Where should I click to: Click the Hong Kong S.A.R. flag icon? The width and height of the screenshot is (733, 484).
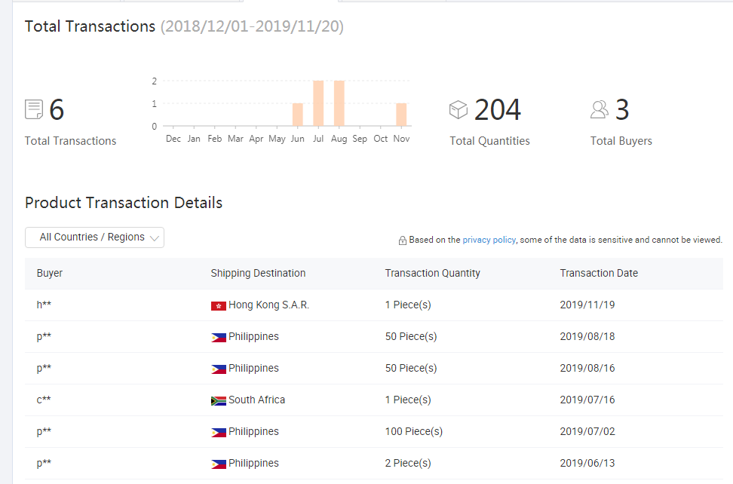219,306
